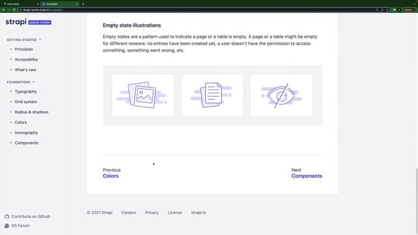
Task: Open the License footer link
Action: 174,213
